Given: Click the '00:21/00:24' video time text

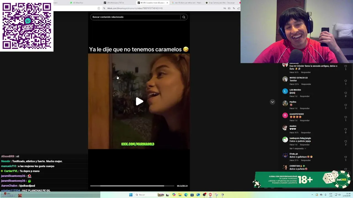Looking at the screenshot, I should tap(182, 186).
